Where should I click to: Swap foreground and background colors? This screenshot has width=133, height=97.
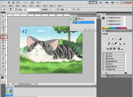(x=4, y=75)
